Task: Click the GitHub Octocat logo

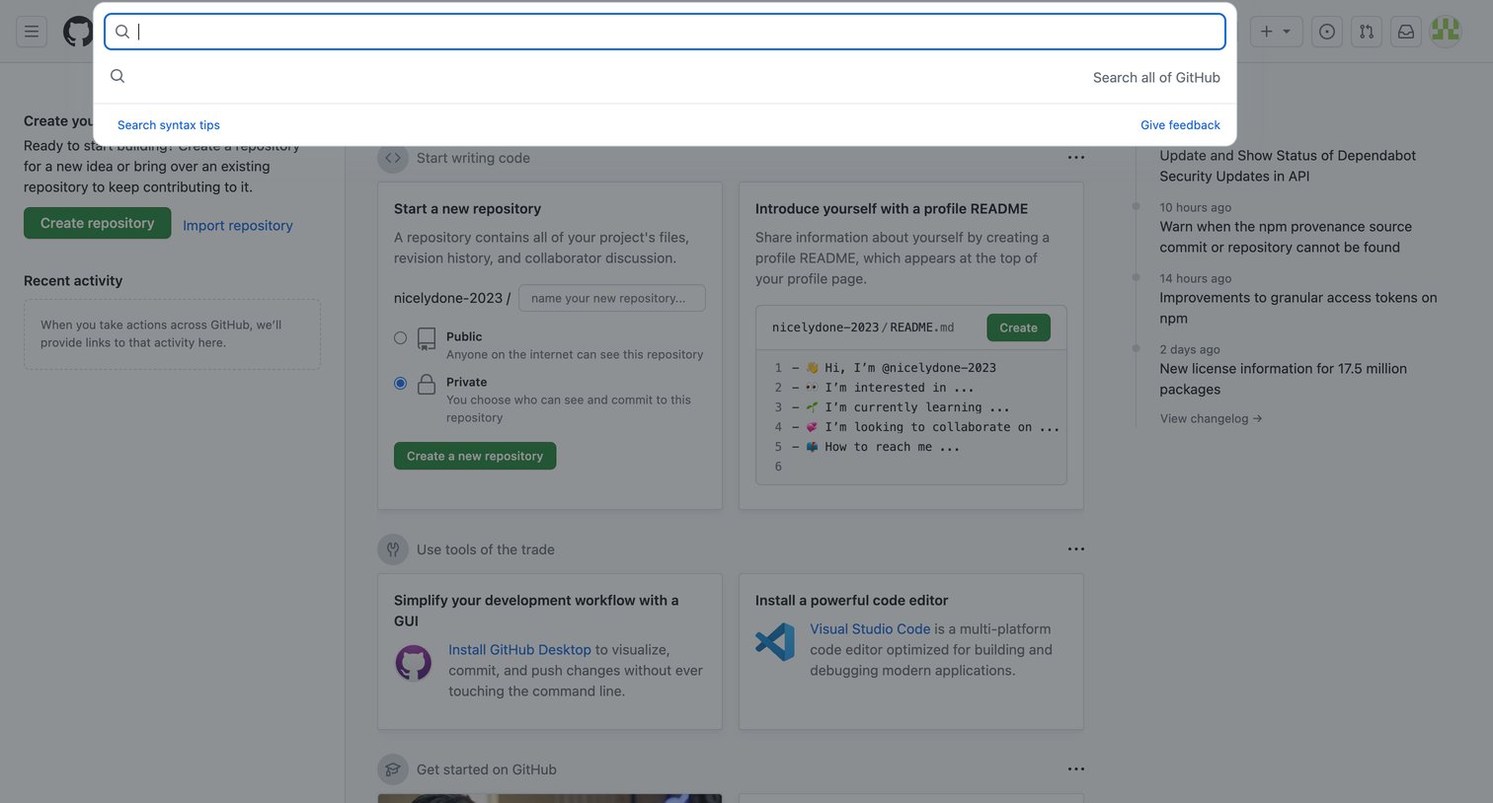Action: [77, 32]
